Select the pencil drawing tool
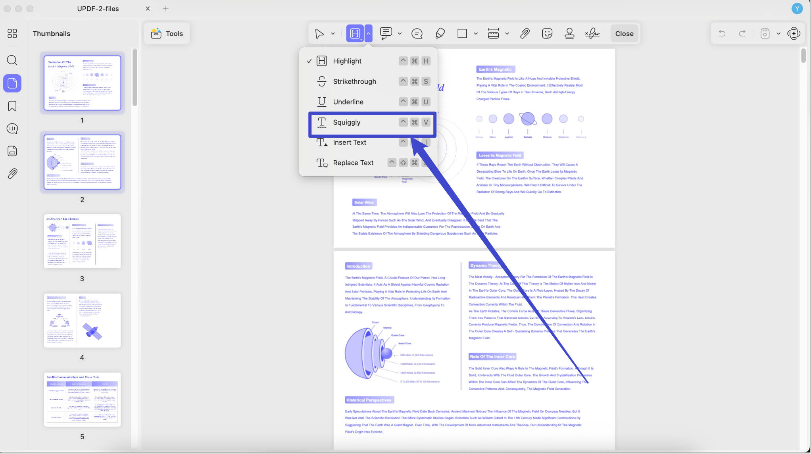The image size is (811, 454). pos(440,34)
